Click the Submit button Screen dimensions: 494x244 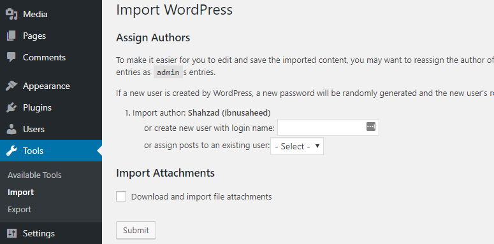pos(136,231)
